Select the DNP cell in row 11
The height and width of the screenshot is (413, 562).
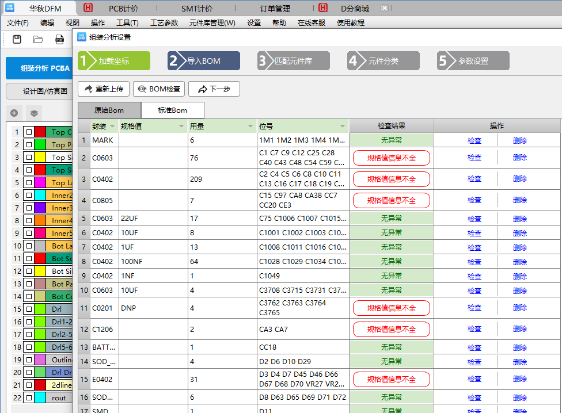pos(153,308)
